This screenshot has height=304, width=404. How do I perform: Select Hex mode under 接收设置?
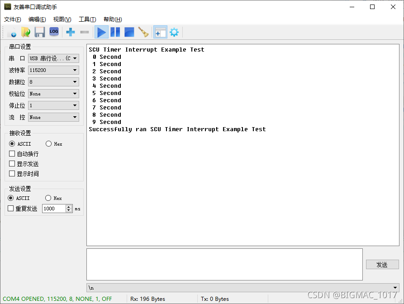[x=54, y=144]
